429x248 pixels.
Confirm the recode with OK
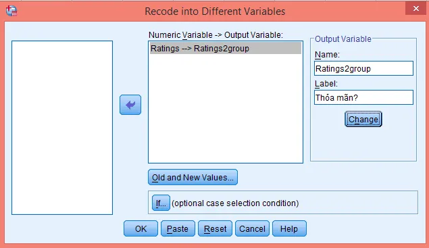[x=141, y=228]
